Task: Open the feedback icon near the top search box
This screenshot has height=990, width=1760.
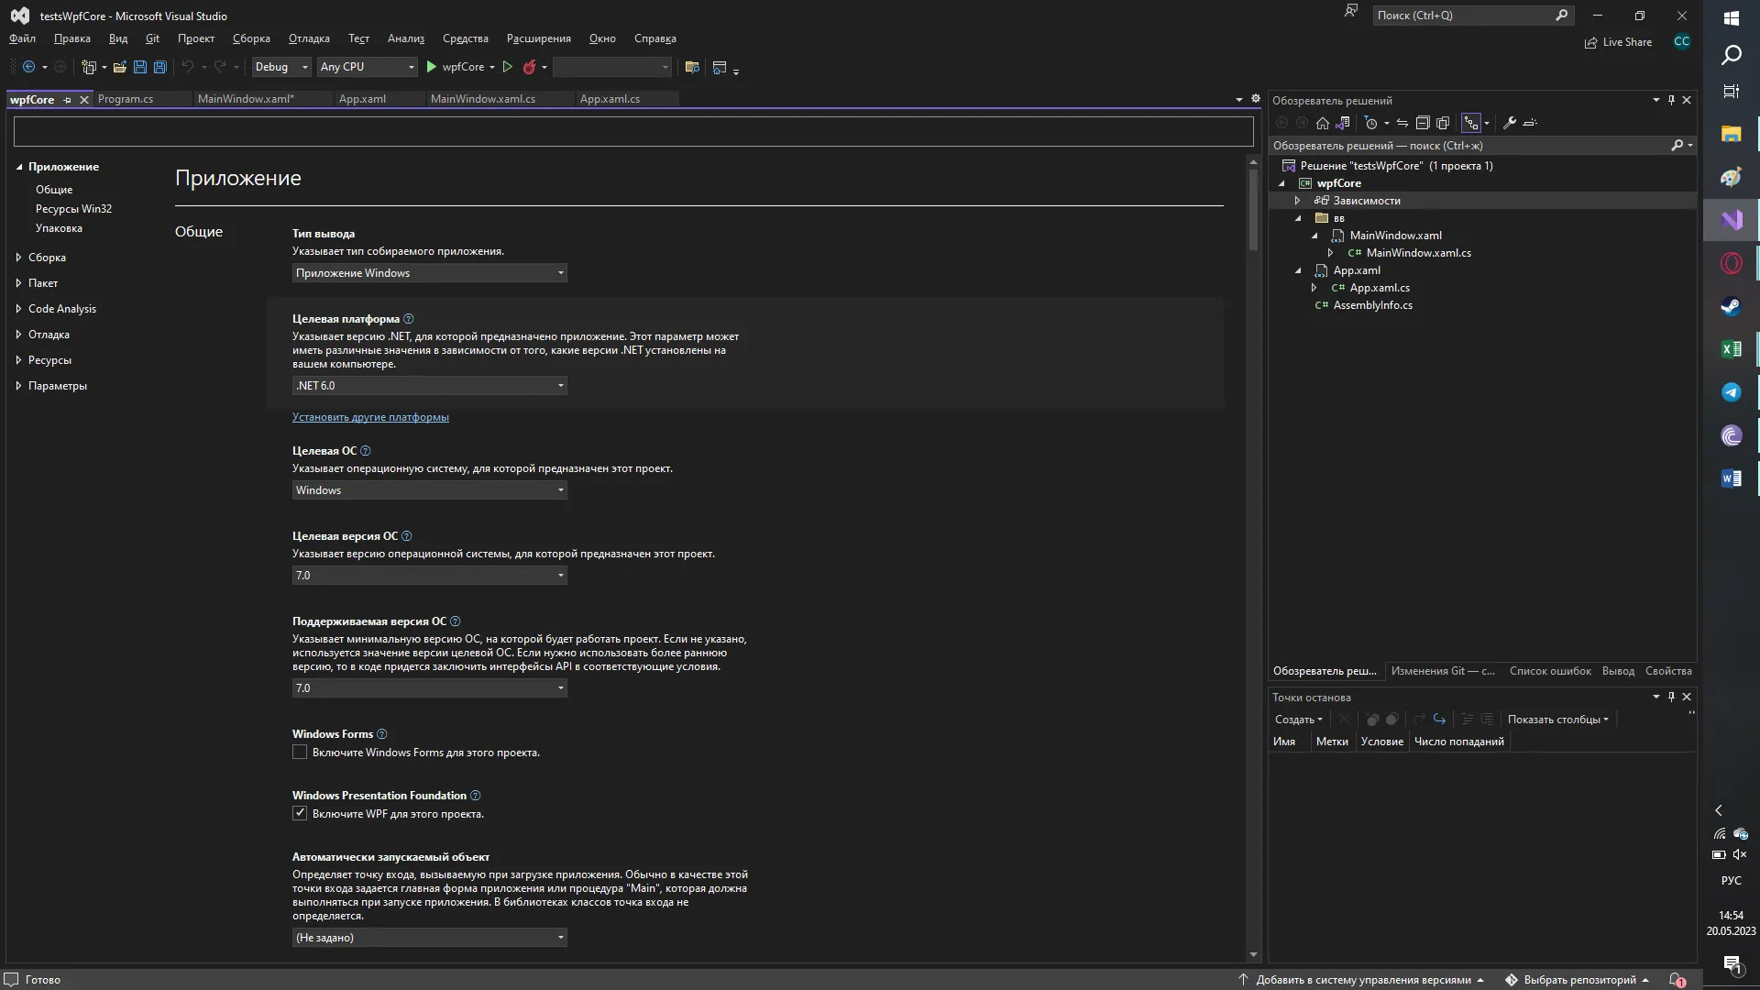Action: point(1350,12)
